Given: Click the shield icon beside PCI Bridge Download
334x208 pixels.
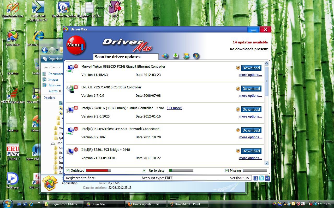Looking at the screenshot, I should point(238,151).
